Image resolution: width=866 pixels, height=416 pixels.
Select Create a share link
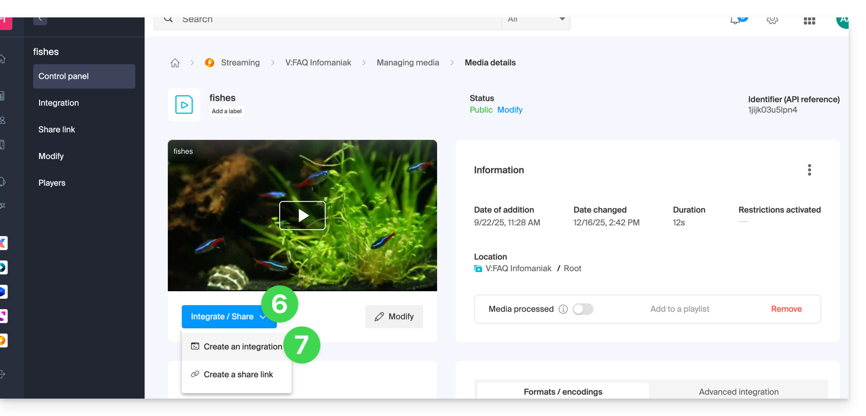pos(237,375)
